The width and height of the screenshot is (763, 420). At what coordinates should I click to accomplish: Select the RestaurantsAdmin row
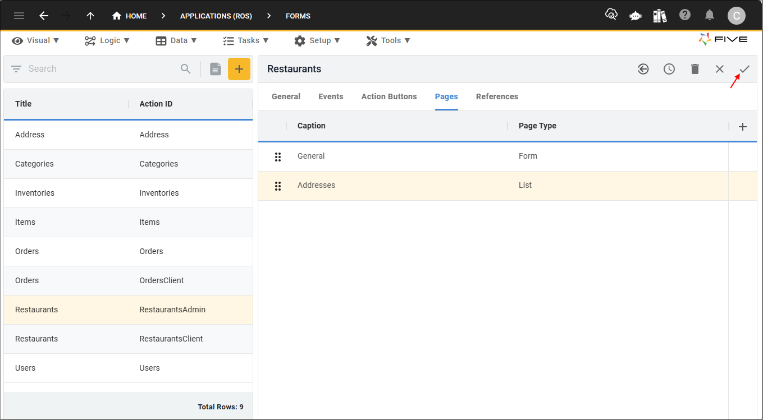click(128, 310)
